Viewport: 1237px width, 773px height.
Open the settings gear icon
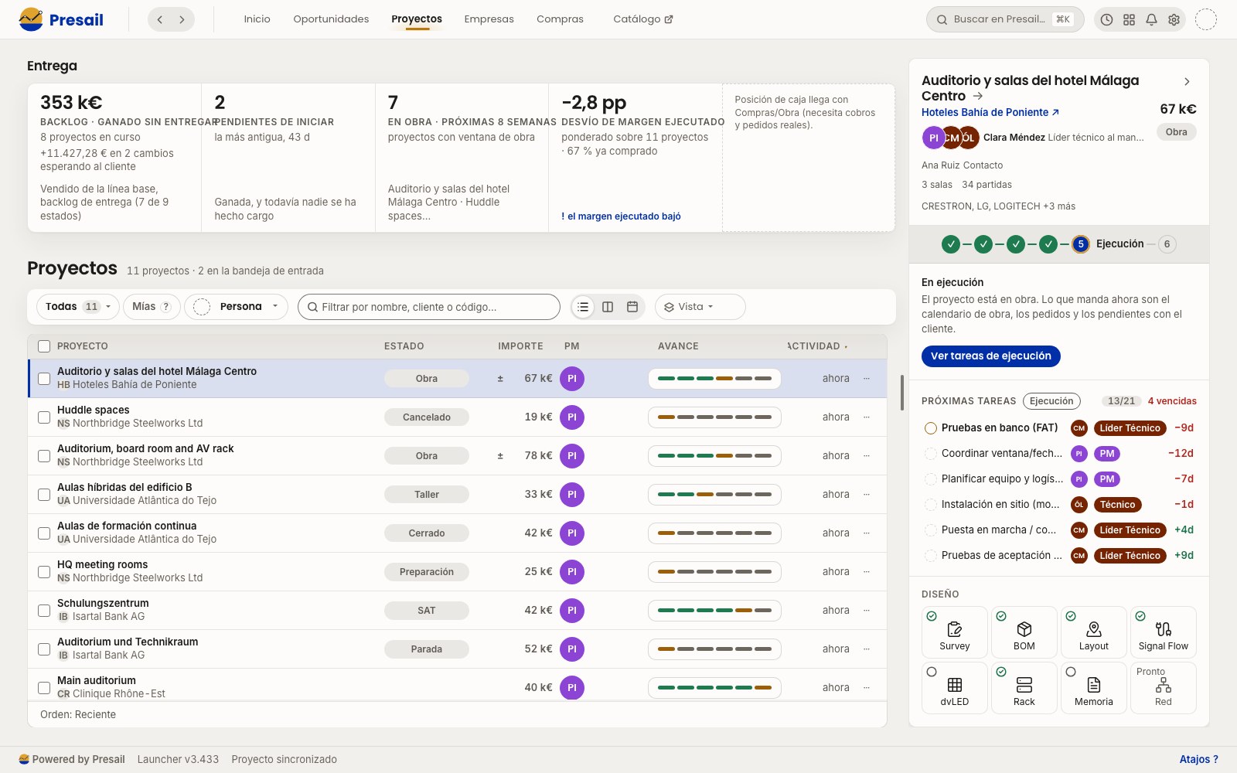1174,19
